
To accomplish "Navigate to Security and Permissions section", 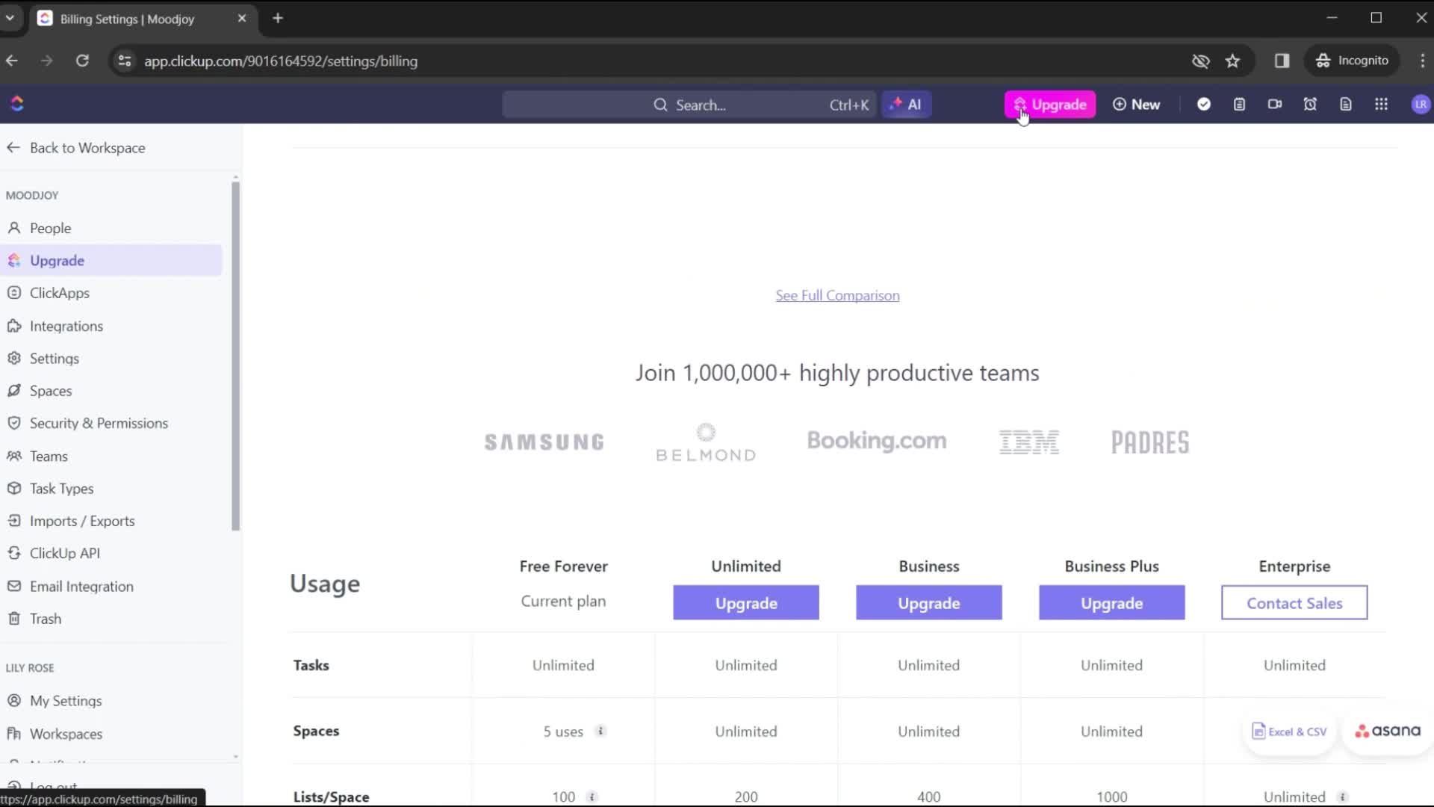I will coord(99,423).
